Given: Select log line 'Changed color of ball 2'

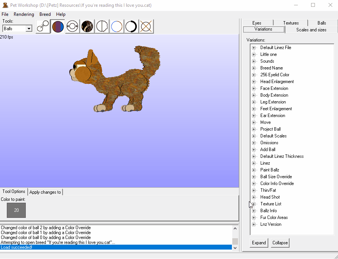Looking at the screenshot, I should (x=116, y=228).
